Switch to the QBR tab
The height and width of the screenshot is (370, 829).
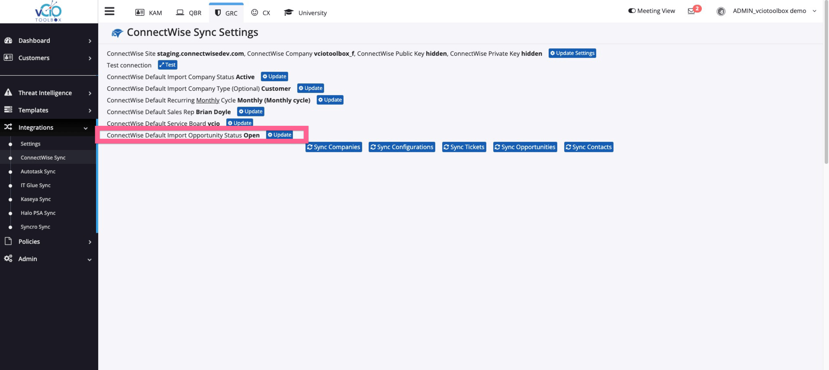(x=189, y=13)
